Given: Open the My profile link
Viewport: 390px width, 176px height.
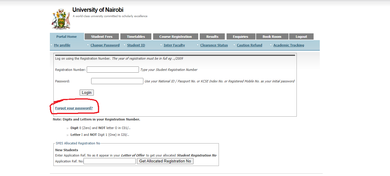Looking at the screenshot, I should point(62,45).
